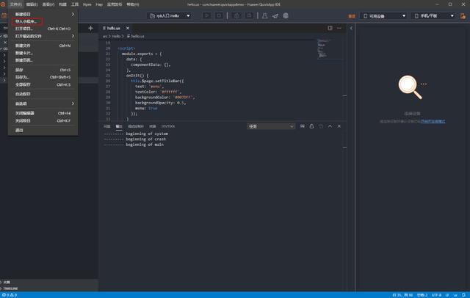
Task: Click the split editor icon
Action: 330,28
